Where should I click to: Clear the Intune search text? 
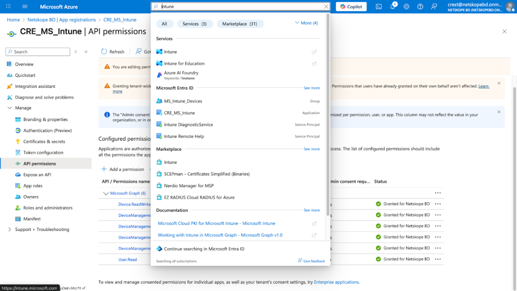pyautogui.click(x=326, y=6)
